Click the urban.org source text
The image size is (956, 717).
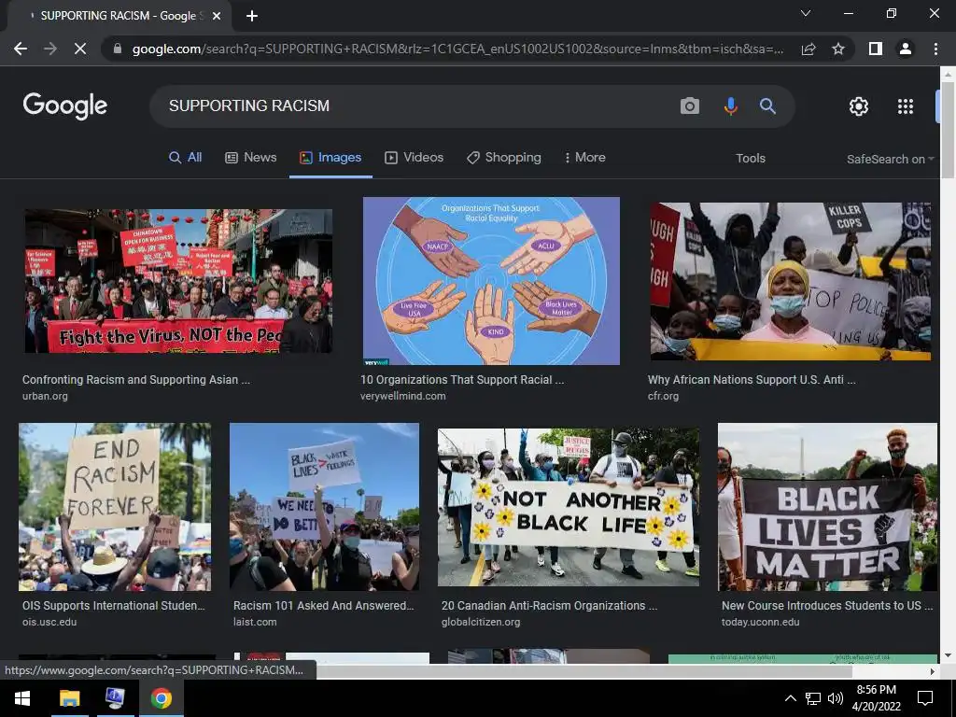coord(45,396)
